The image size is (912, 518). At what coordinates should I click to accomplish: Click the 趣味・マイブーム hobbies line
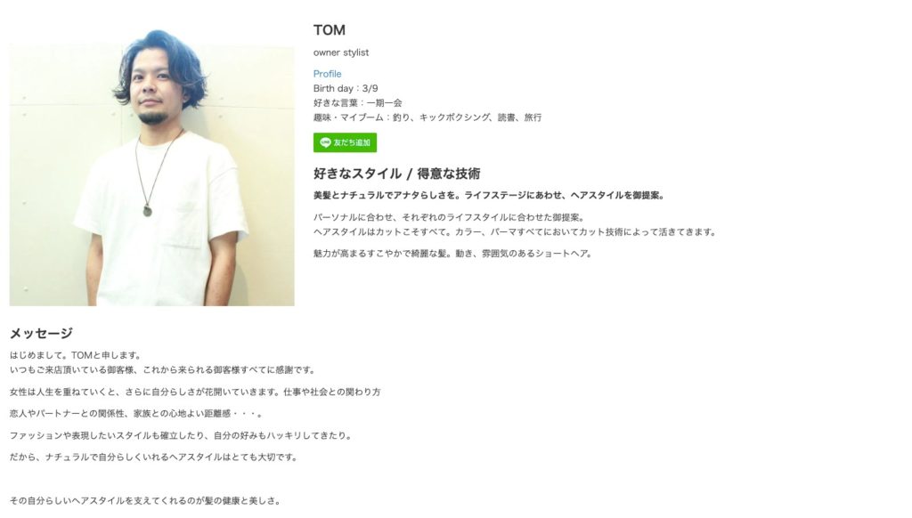click(x=427, y=117)
